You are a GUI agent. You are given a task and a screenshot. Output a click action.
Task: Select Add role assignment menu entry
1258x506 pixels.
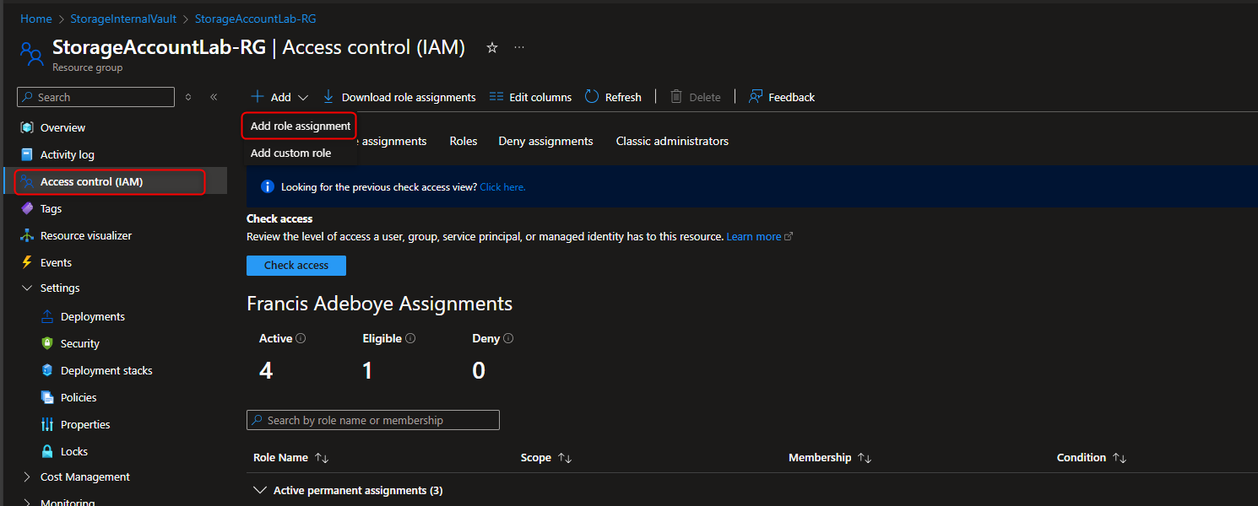(x=300, y=126)
